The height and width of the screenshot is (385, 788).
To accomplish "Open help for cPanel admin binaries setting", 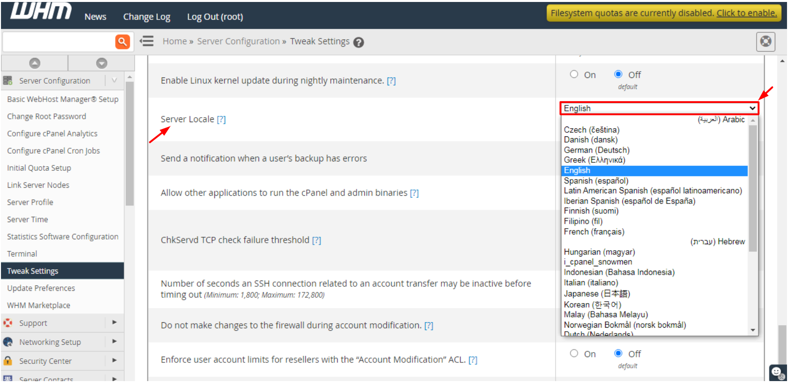I will pos(414,193).
